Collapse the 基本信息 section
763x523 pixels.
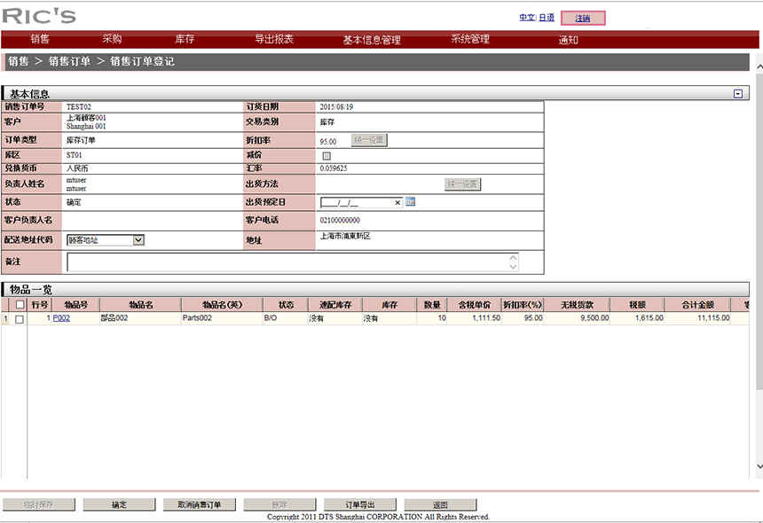pyautogui.click(x=737, y=93)
